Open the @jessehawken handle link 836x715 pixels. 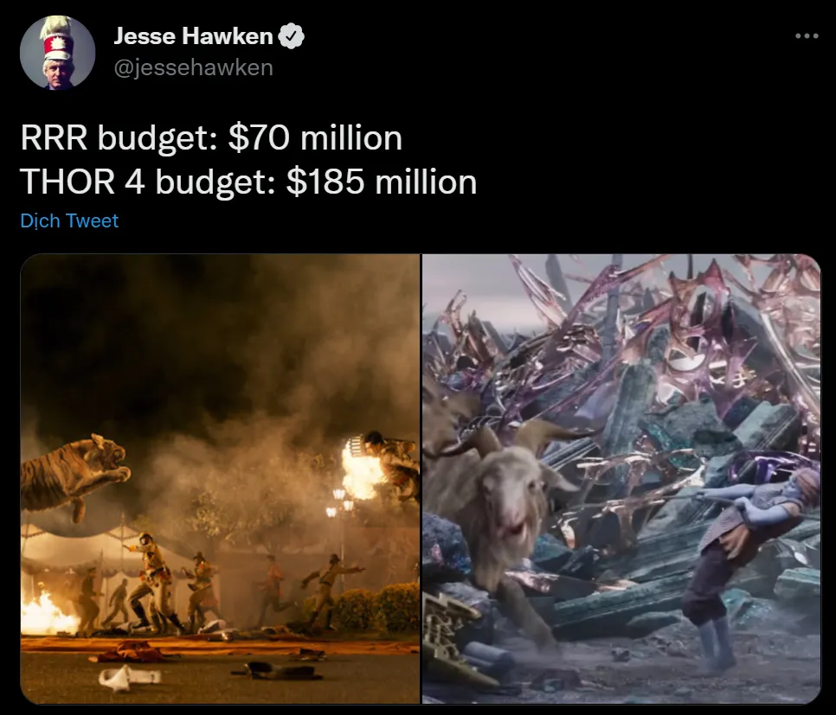click(193, 67)
